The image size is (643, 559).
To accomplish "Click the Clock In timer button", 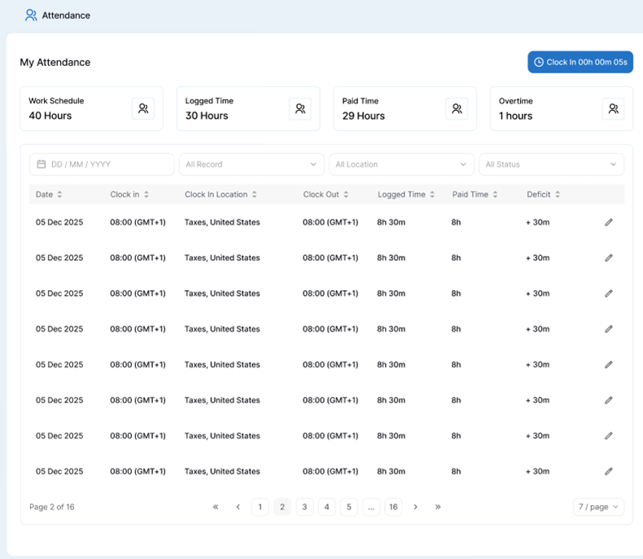I will coord(580,63).
